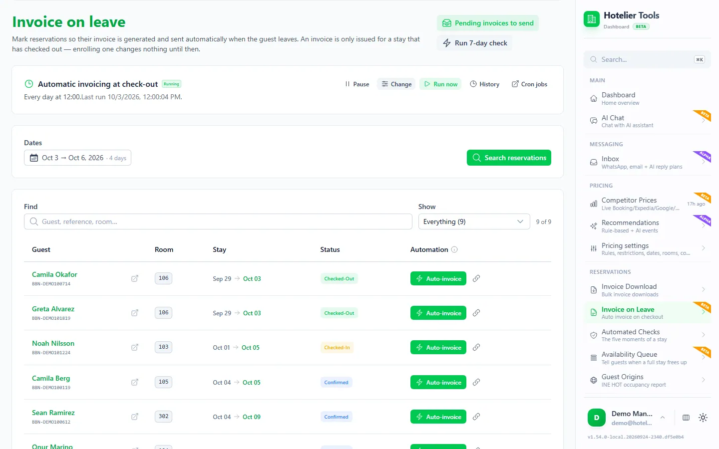This screenshot has width=719, height=449.
Task: Open Sean Ramirez's reservation external link icon
Action: coord(135,417)
